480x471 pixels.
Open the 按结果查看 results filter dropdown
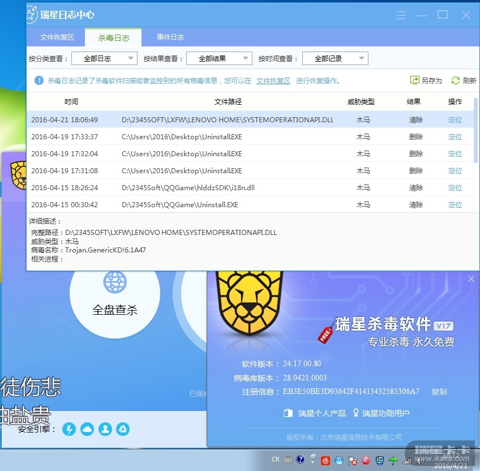tap(218, 58)
